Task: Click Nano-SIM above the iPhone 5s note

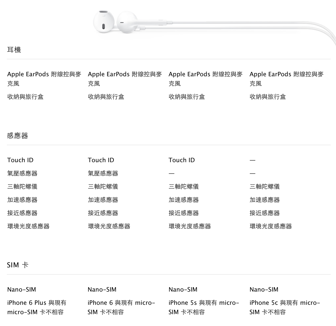Action: 183,290
